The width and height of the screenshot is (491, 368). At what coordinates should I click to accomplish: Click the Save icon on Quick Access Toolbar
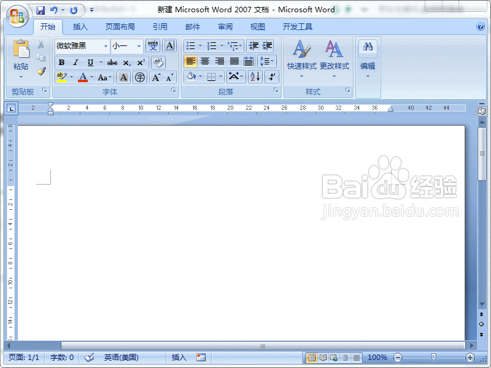tap(40, 10)
